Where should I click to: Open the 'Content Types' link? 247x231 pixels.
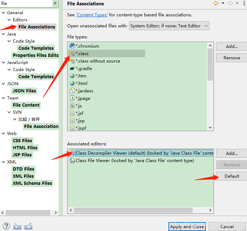point(92,15)
